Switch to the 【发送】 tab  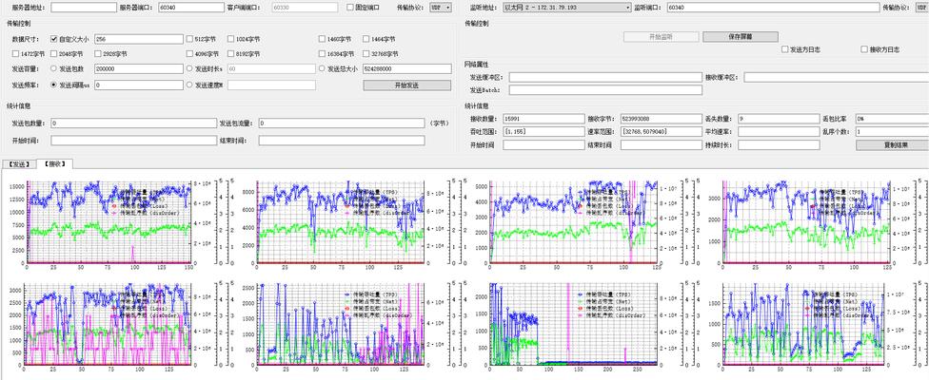click(18, 163)
